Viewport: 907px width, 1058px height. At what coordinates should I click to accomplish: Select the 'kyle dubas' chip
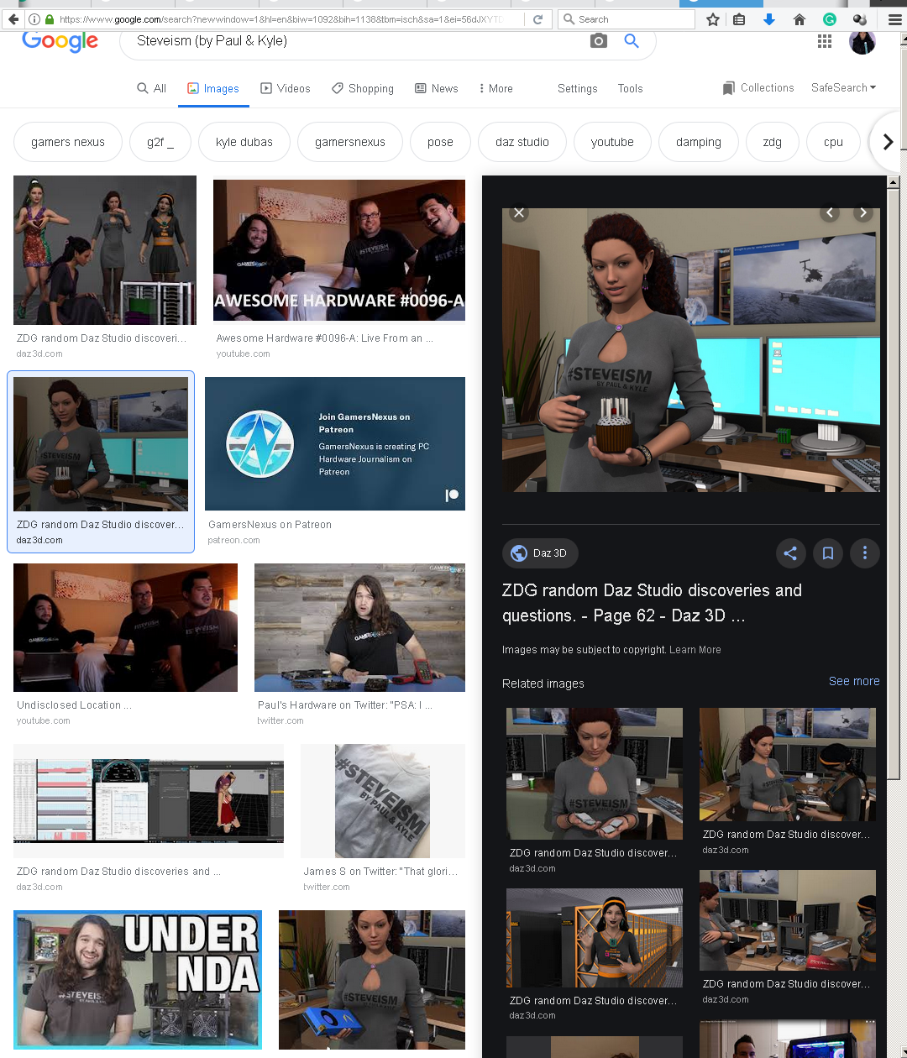pyautogui.click(x=244, y=142)
